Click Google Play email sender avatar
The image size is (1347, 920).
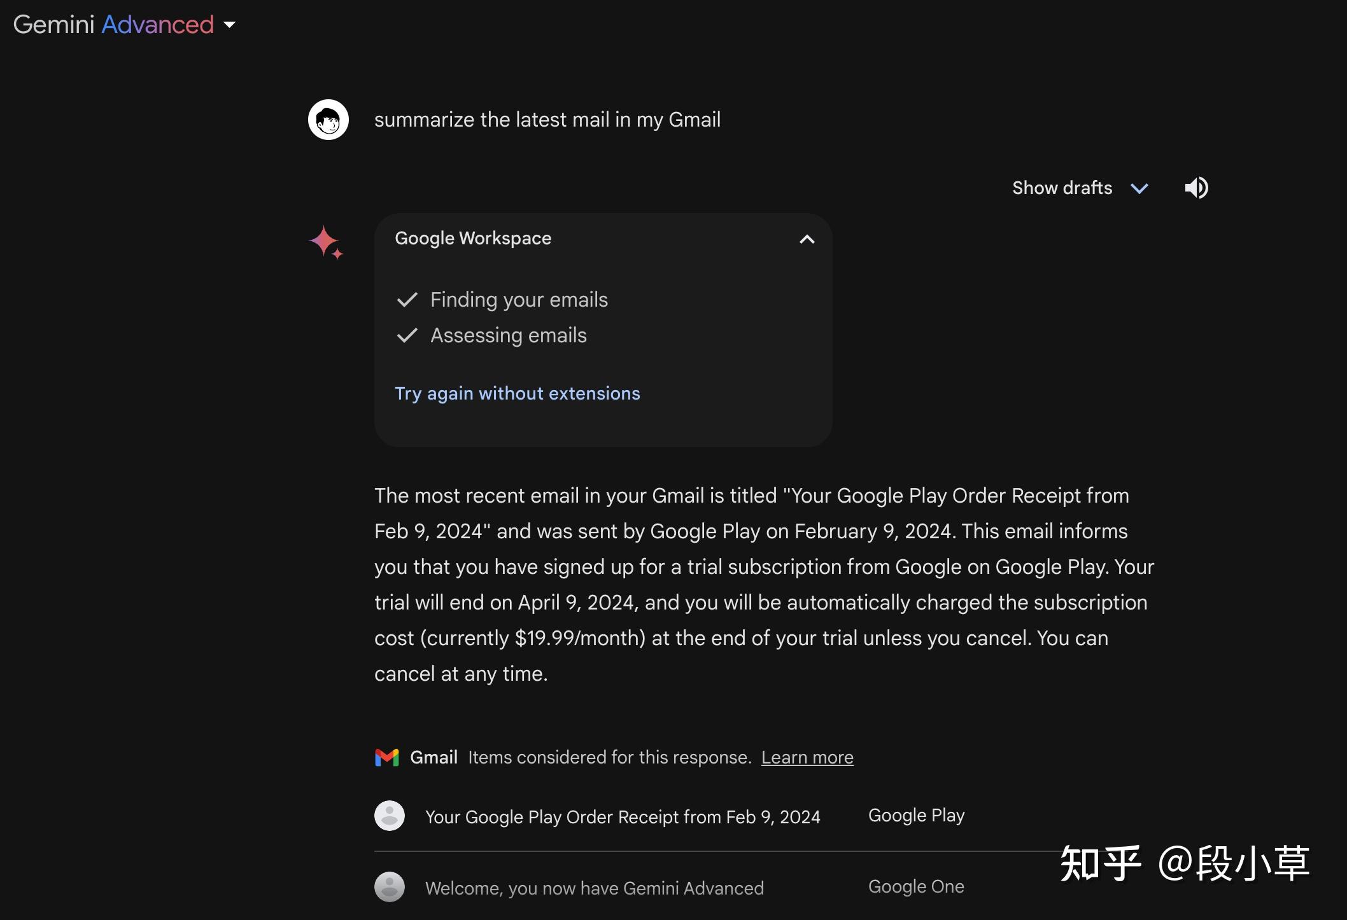point(390,816)
